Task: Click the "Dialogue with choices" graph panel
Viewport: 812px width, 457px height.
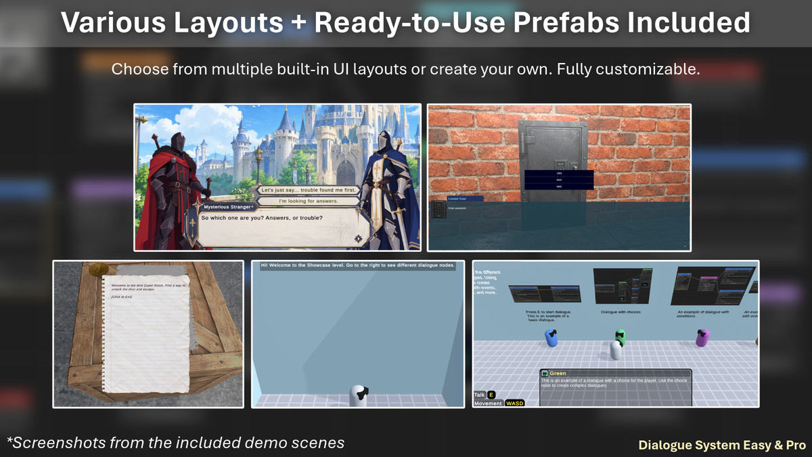Action: click(623, 285)
